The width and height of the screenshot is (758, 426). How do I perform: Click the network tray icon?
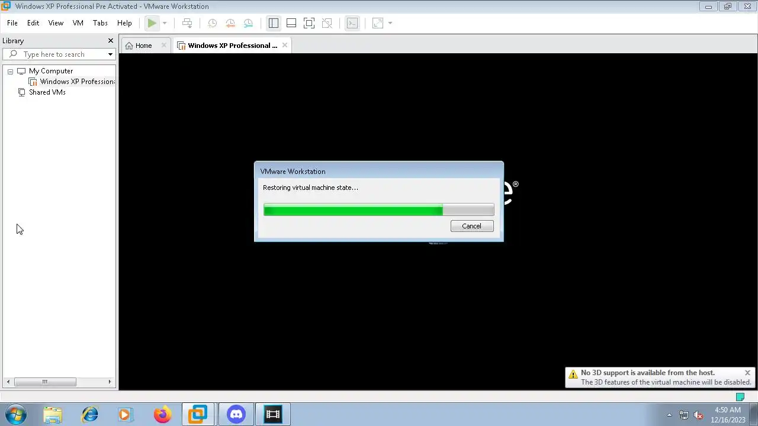(684, 415)
